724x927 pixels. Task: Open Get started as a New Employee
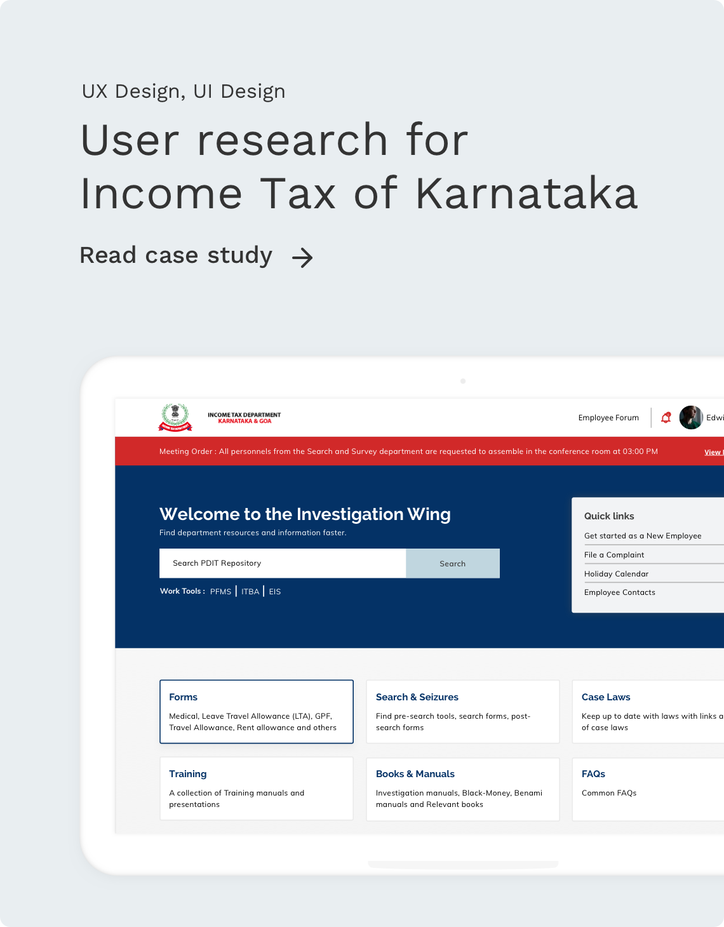[642, 535]
